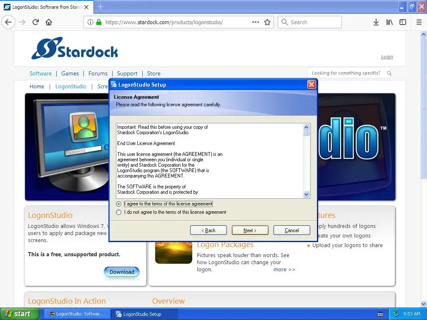Screen dimensions: 427x320
Task: Select I agree to the license terms
Action: coord(118,204)
